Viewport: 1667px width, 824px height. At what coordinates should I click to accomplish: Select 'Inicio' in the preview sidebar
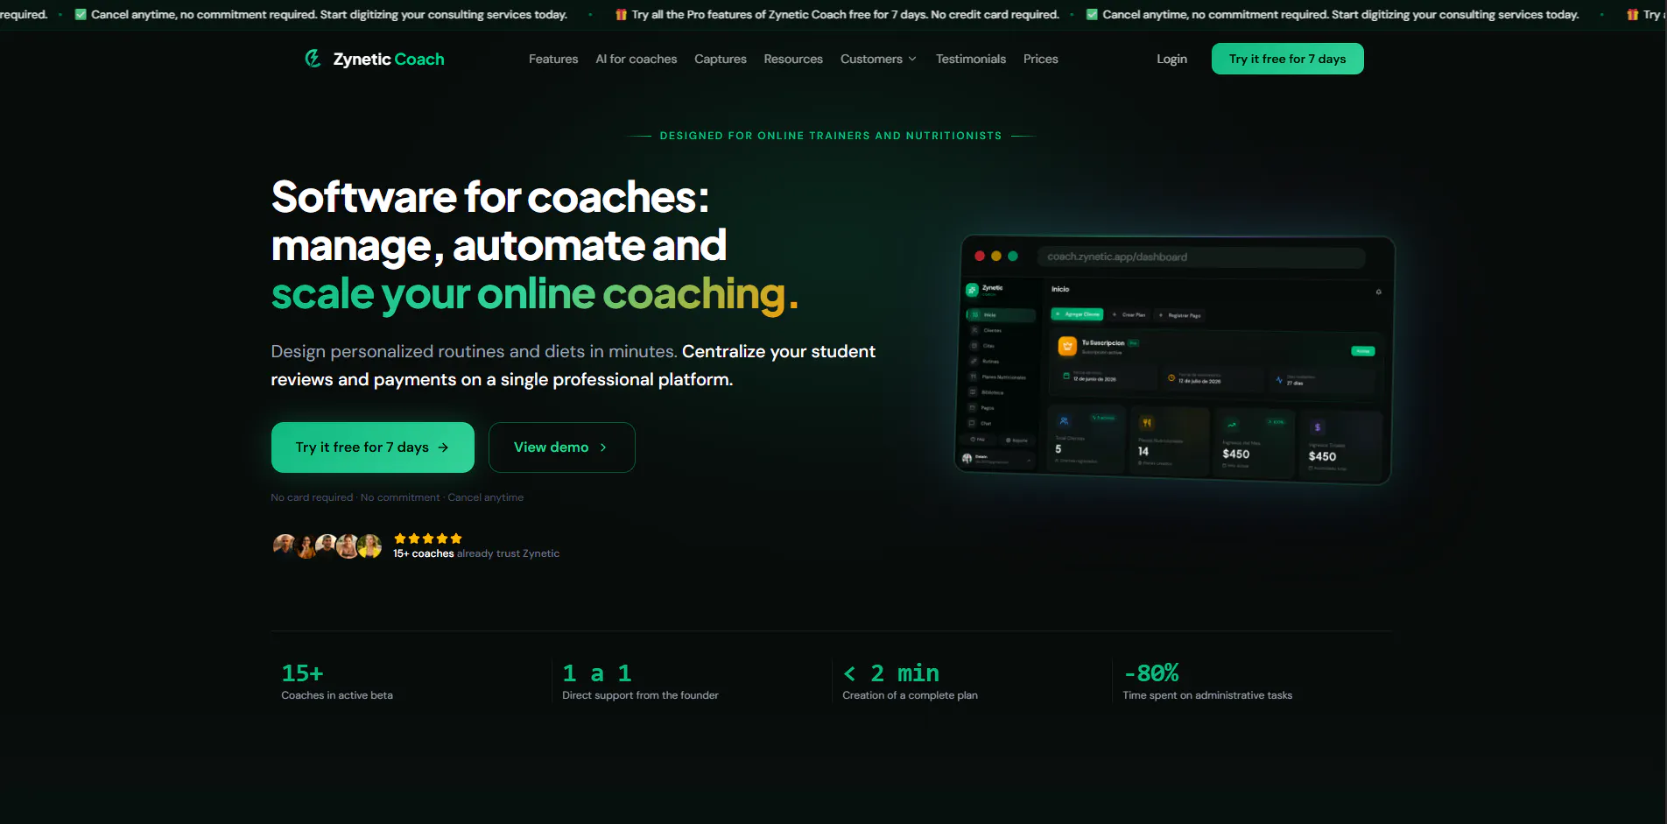tap(1001, 314)
